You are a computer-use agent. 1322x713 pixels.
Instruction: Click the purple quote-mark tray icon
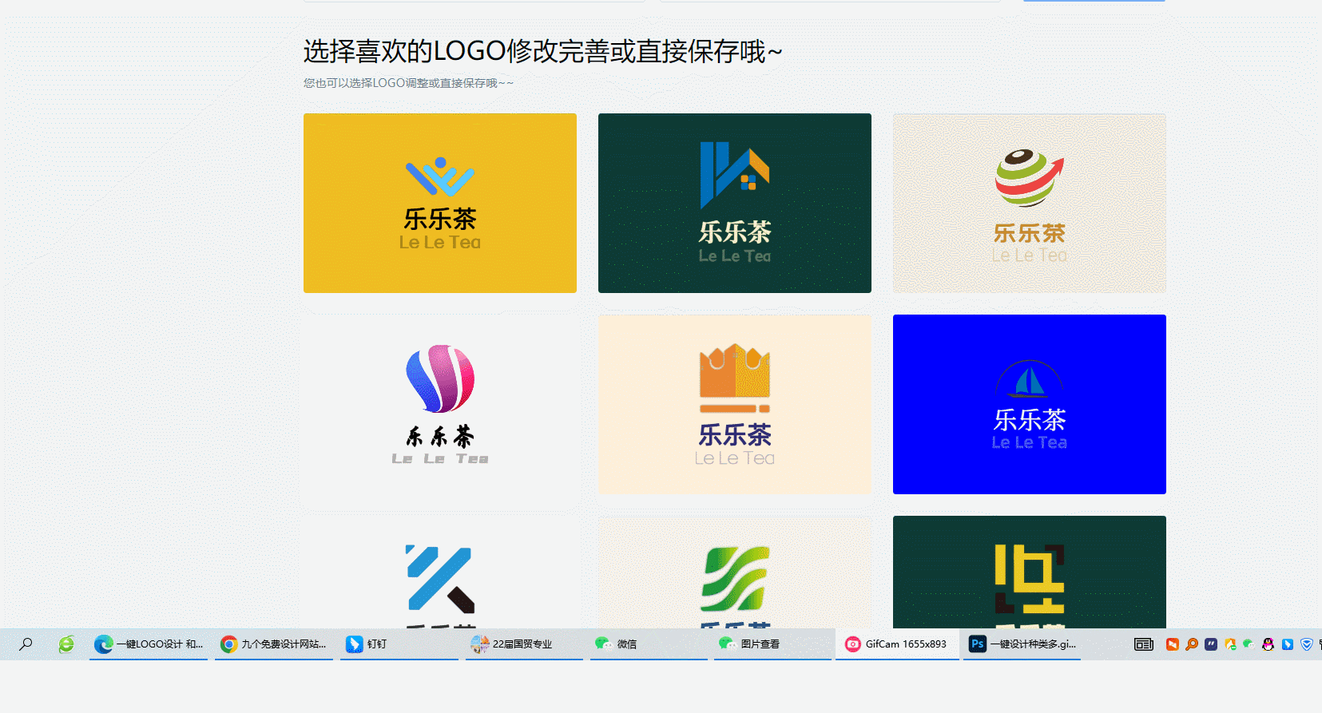pyautogui.click(x=1211, y=644)
